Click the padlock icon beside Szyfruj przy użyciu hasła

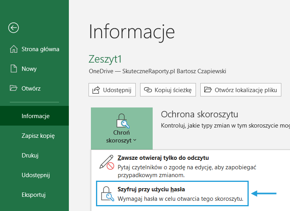pyautogui.click(x=107, y=194)
